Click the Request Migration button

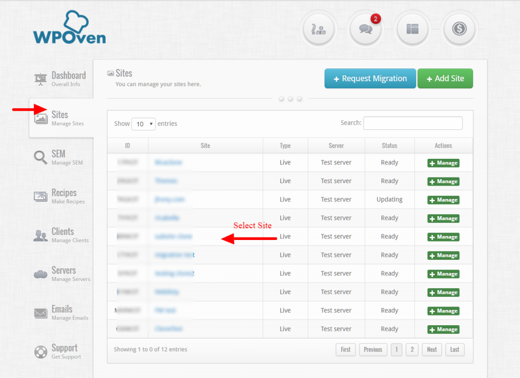pos(370,79)
